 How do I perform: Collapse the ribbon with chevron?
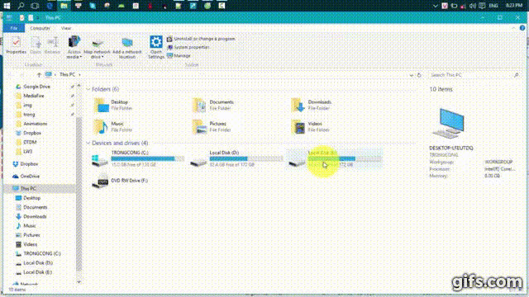[x=513, y=28]
